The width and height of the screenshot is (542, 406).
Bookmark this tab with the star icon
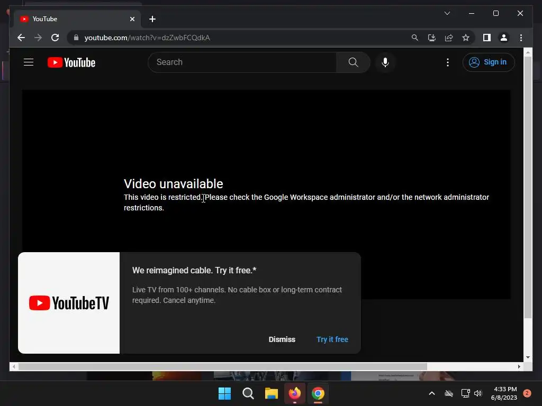[x=466, y=38]
